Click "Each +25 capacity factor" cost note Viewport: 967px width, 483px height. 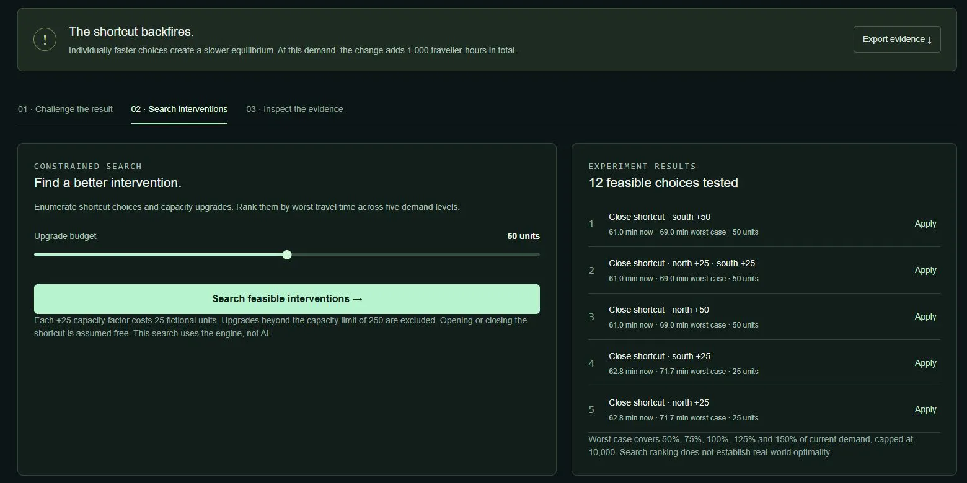(x=281, y=327)
